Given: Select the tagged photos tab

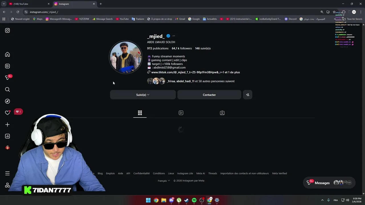Looking at the screenshot, I should point(222,113).
